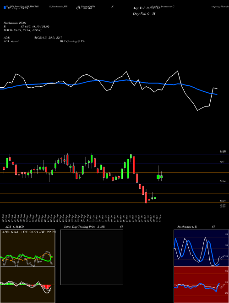Click the MACD histogram chart thumbnail
This screenshot has width=229, height=303.
coord(27,285)
